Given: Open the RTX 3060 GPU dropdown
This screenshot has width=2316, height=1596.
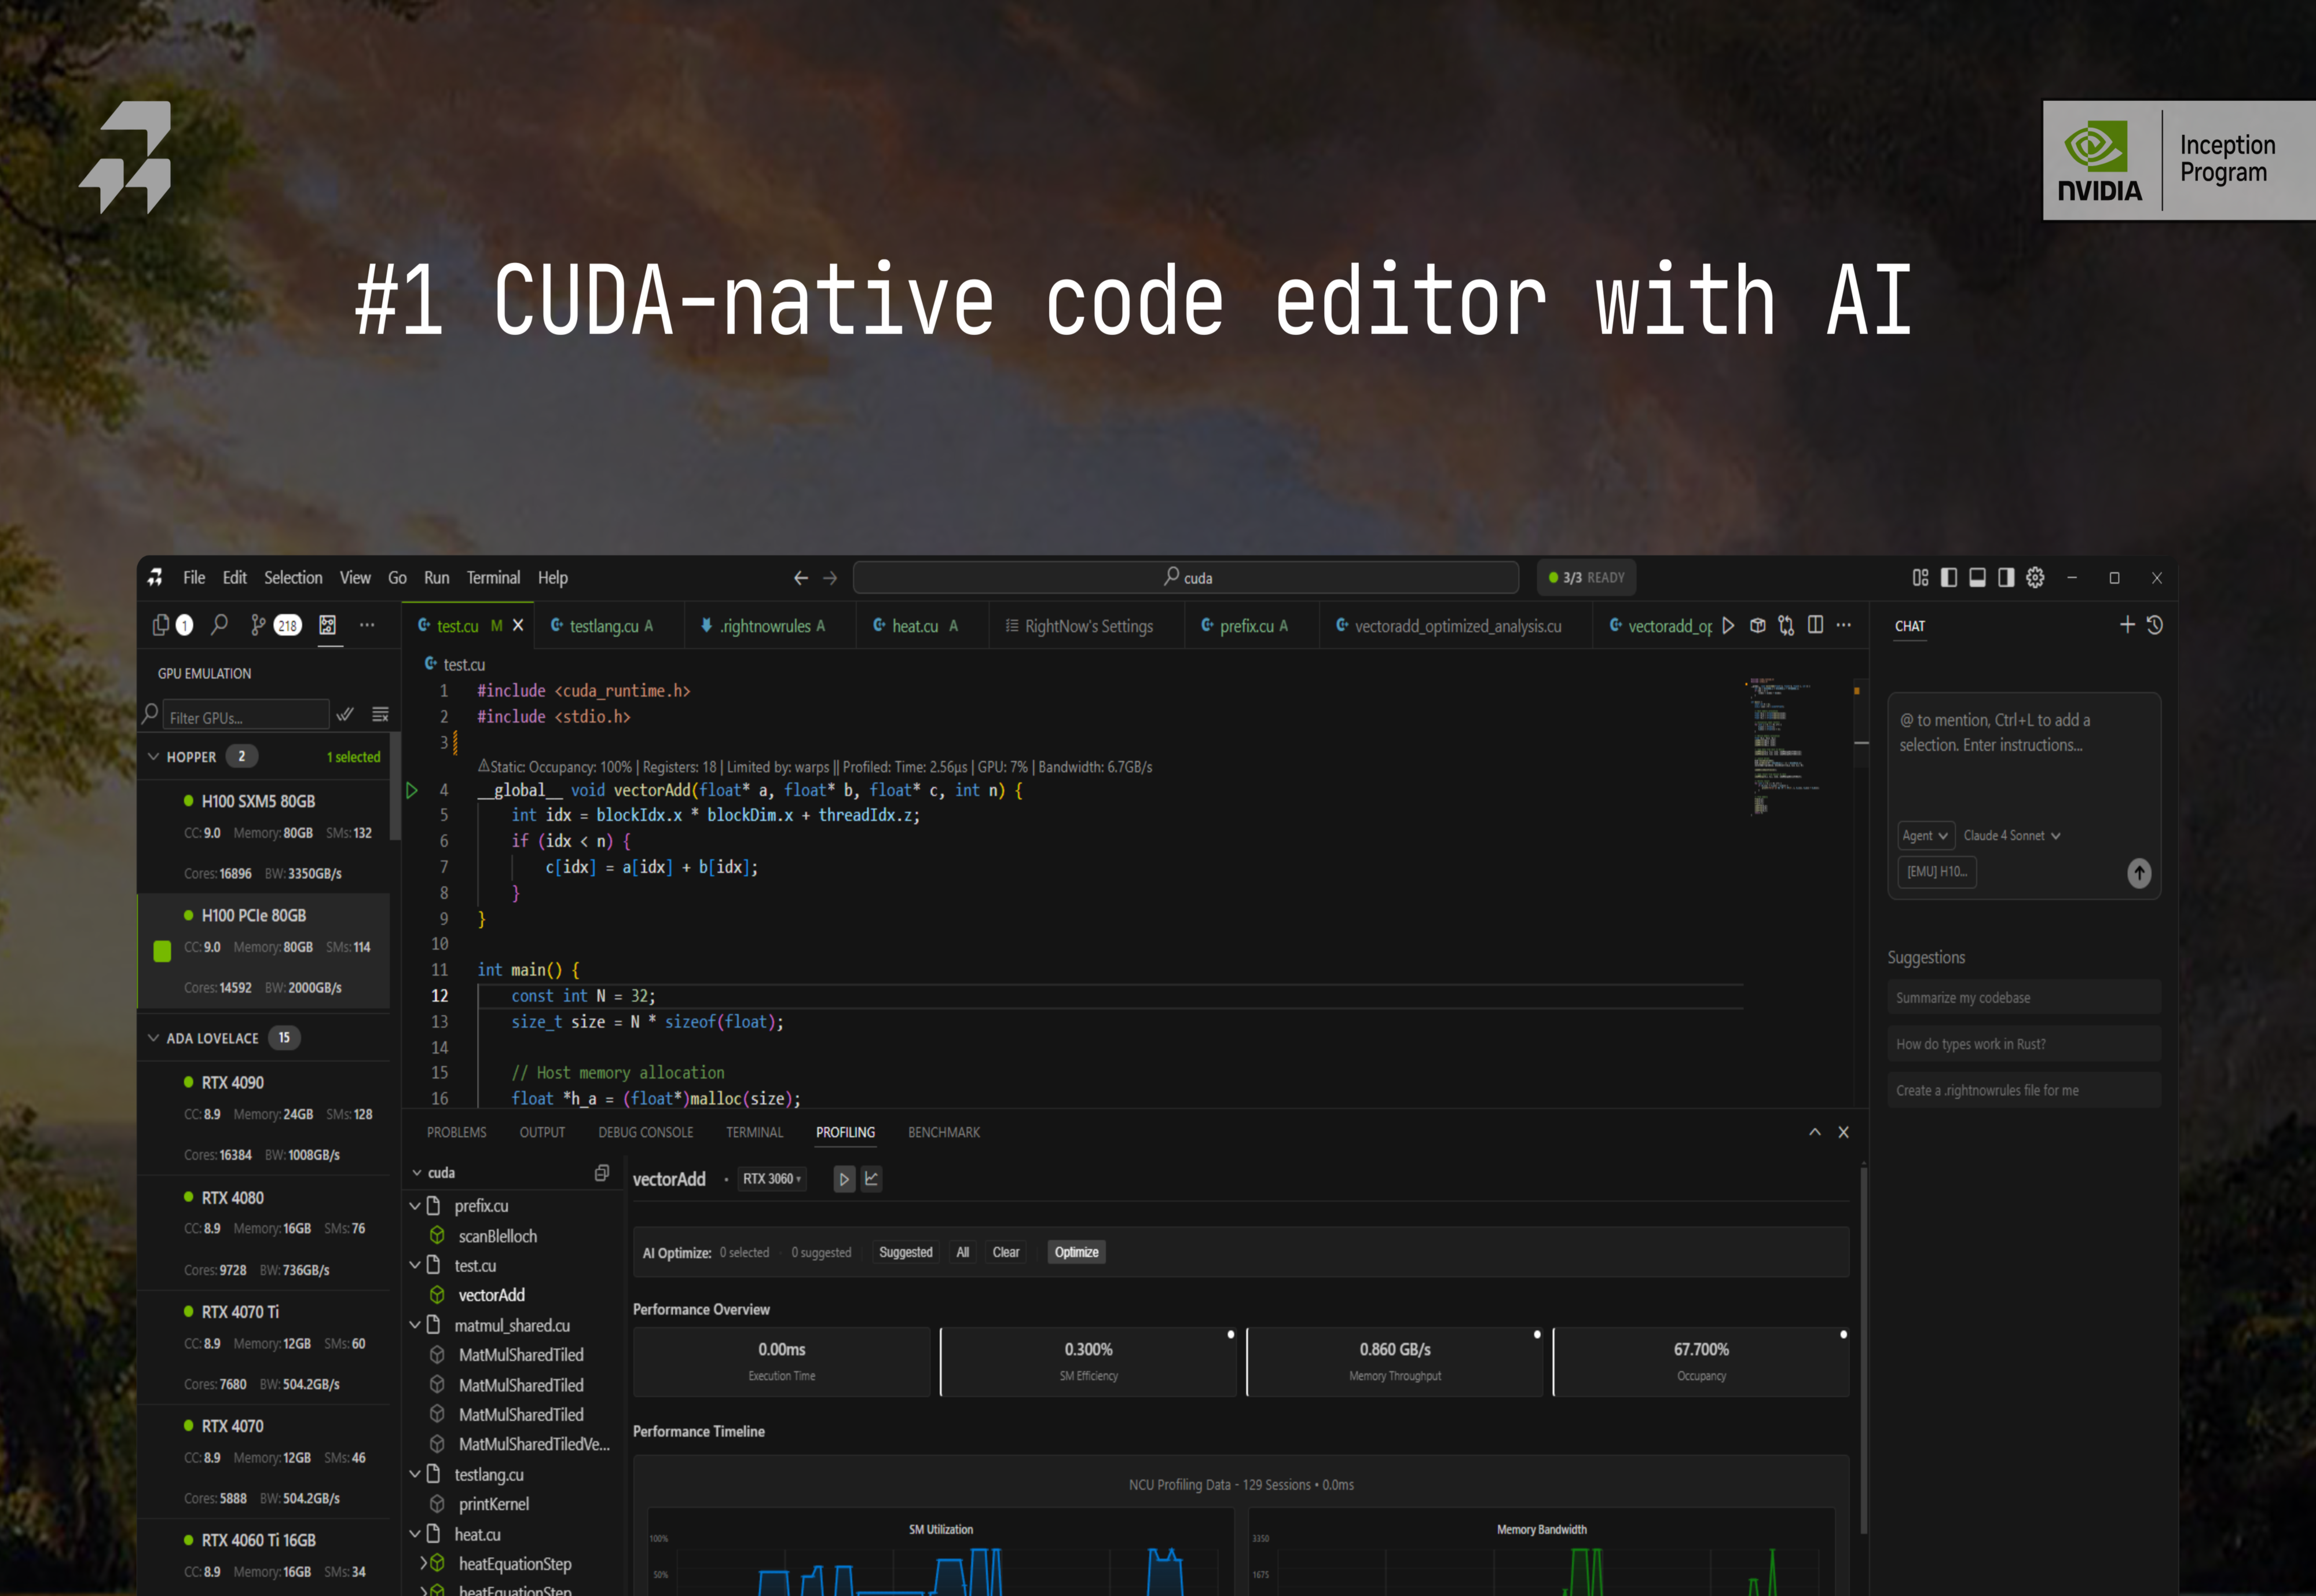Looking at the screenshot, I should [772, 1179].
